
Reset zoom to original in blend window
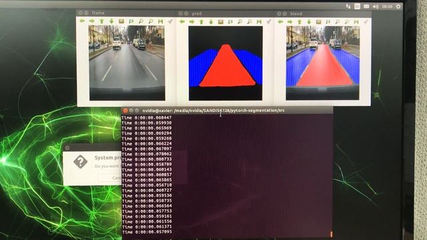[x=318, y=21]
